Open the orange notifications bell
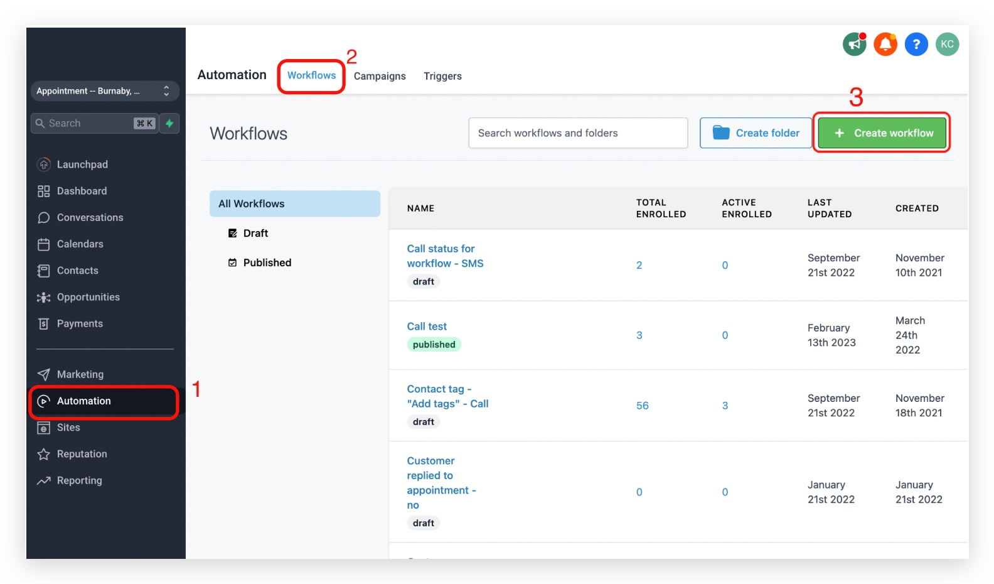Image resolution: width=994 pixels, height=584 pixels. [885, 44]
